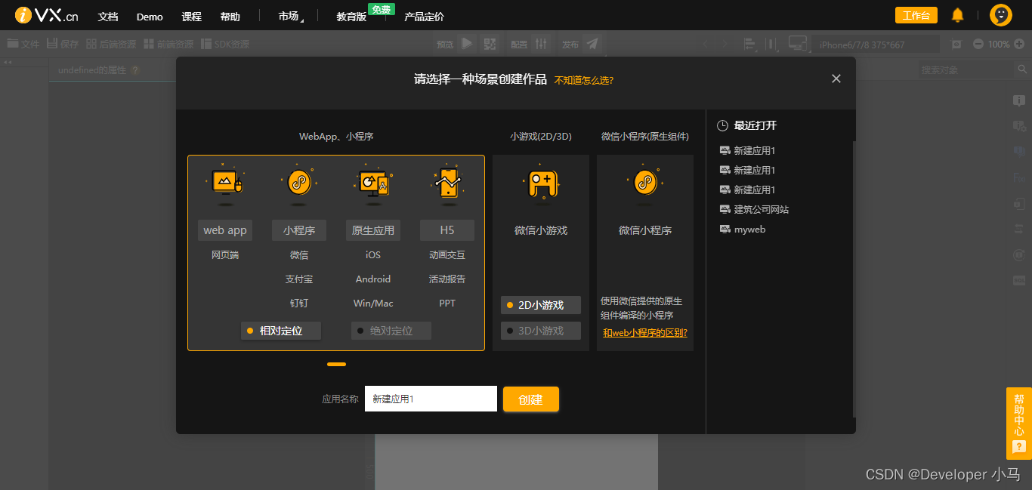Open the Demo menu

(150, 17)
